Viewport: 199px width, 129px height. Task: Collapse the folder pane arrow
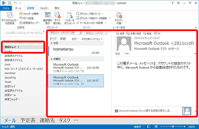tap(44, 31)
